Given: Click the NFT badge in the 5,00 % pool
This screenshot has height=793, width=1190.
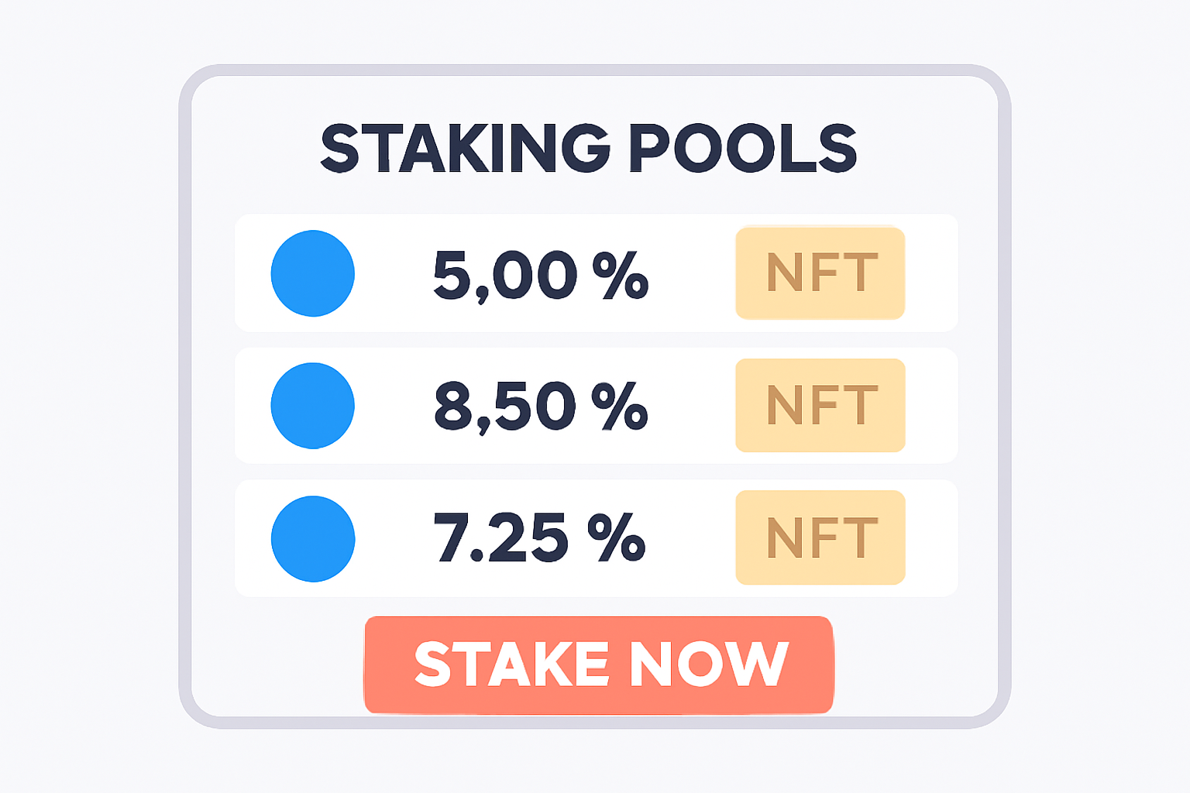Looking at the screenshot, I should [820, 273].
